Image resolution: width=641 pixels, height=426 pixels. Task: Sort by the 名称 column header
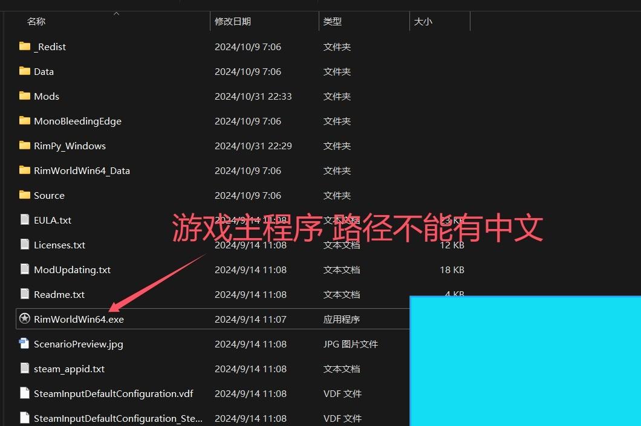[x=36, y=21]
